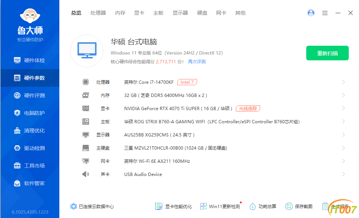The image size is (359, 218).
Task: Click the 32 GB DDR5 6400MHz memory text
Action: 166,95
